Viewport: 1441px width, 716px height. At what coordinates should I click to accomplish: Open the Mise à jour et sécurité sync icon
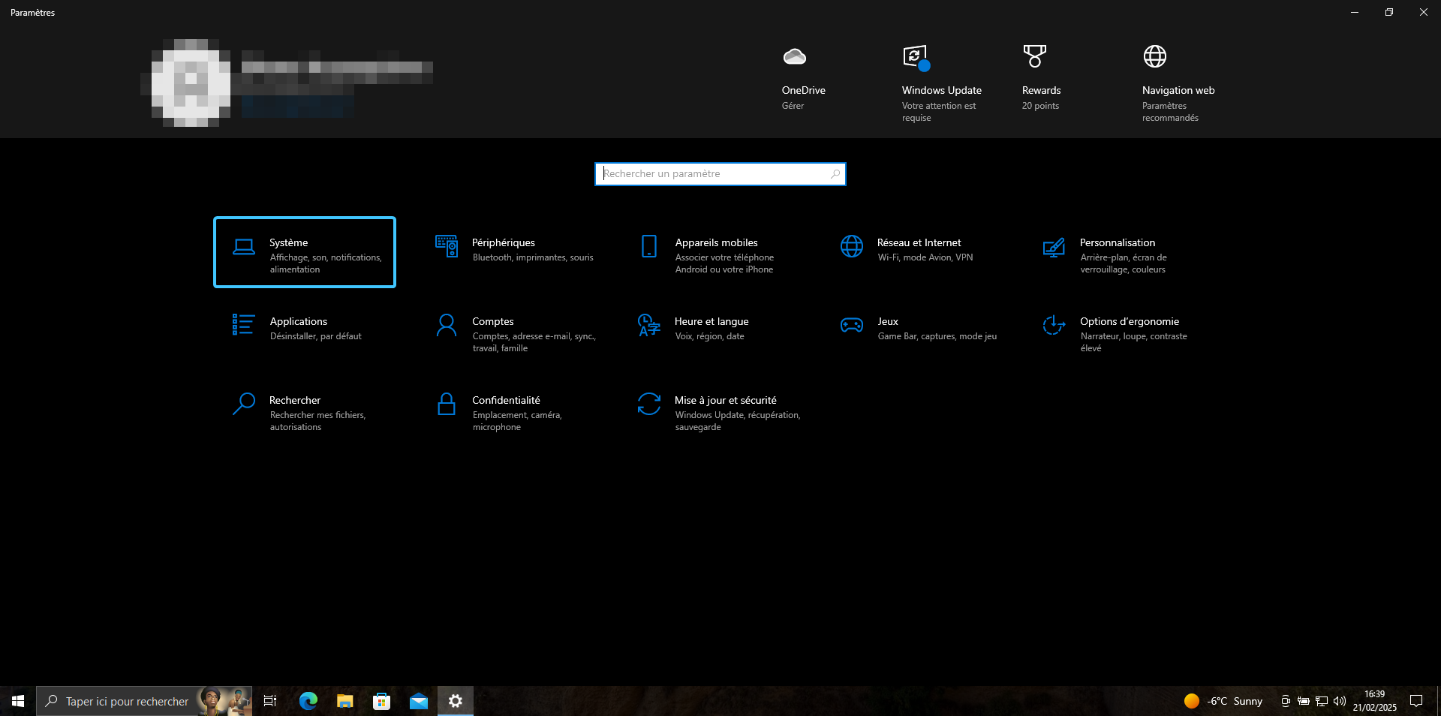[649, 404]
